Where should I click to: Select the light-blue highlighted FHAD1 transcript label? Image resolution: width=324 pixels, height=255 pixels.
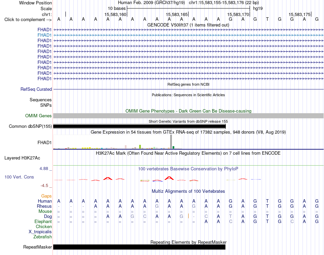44,35
